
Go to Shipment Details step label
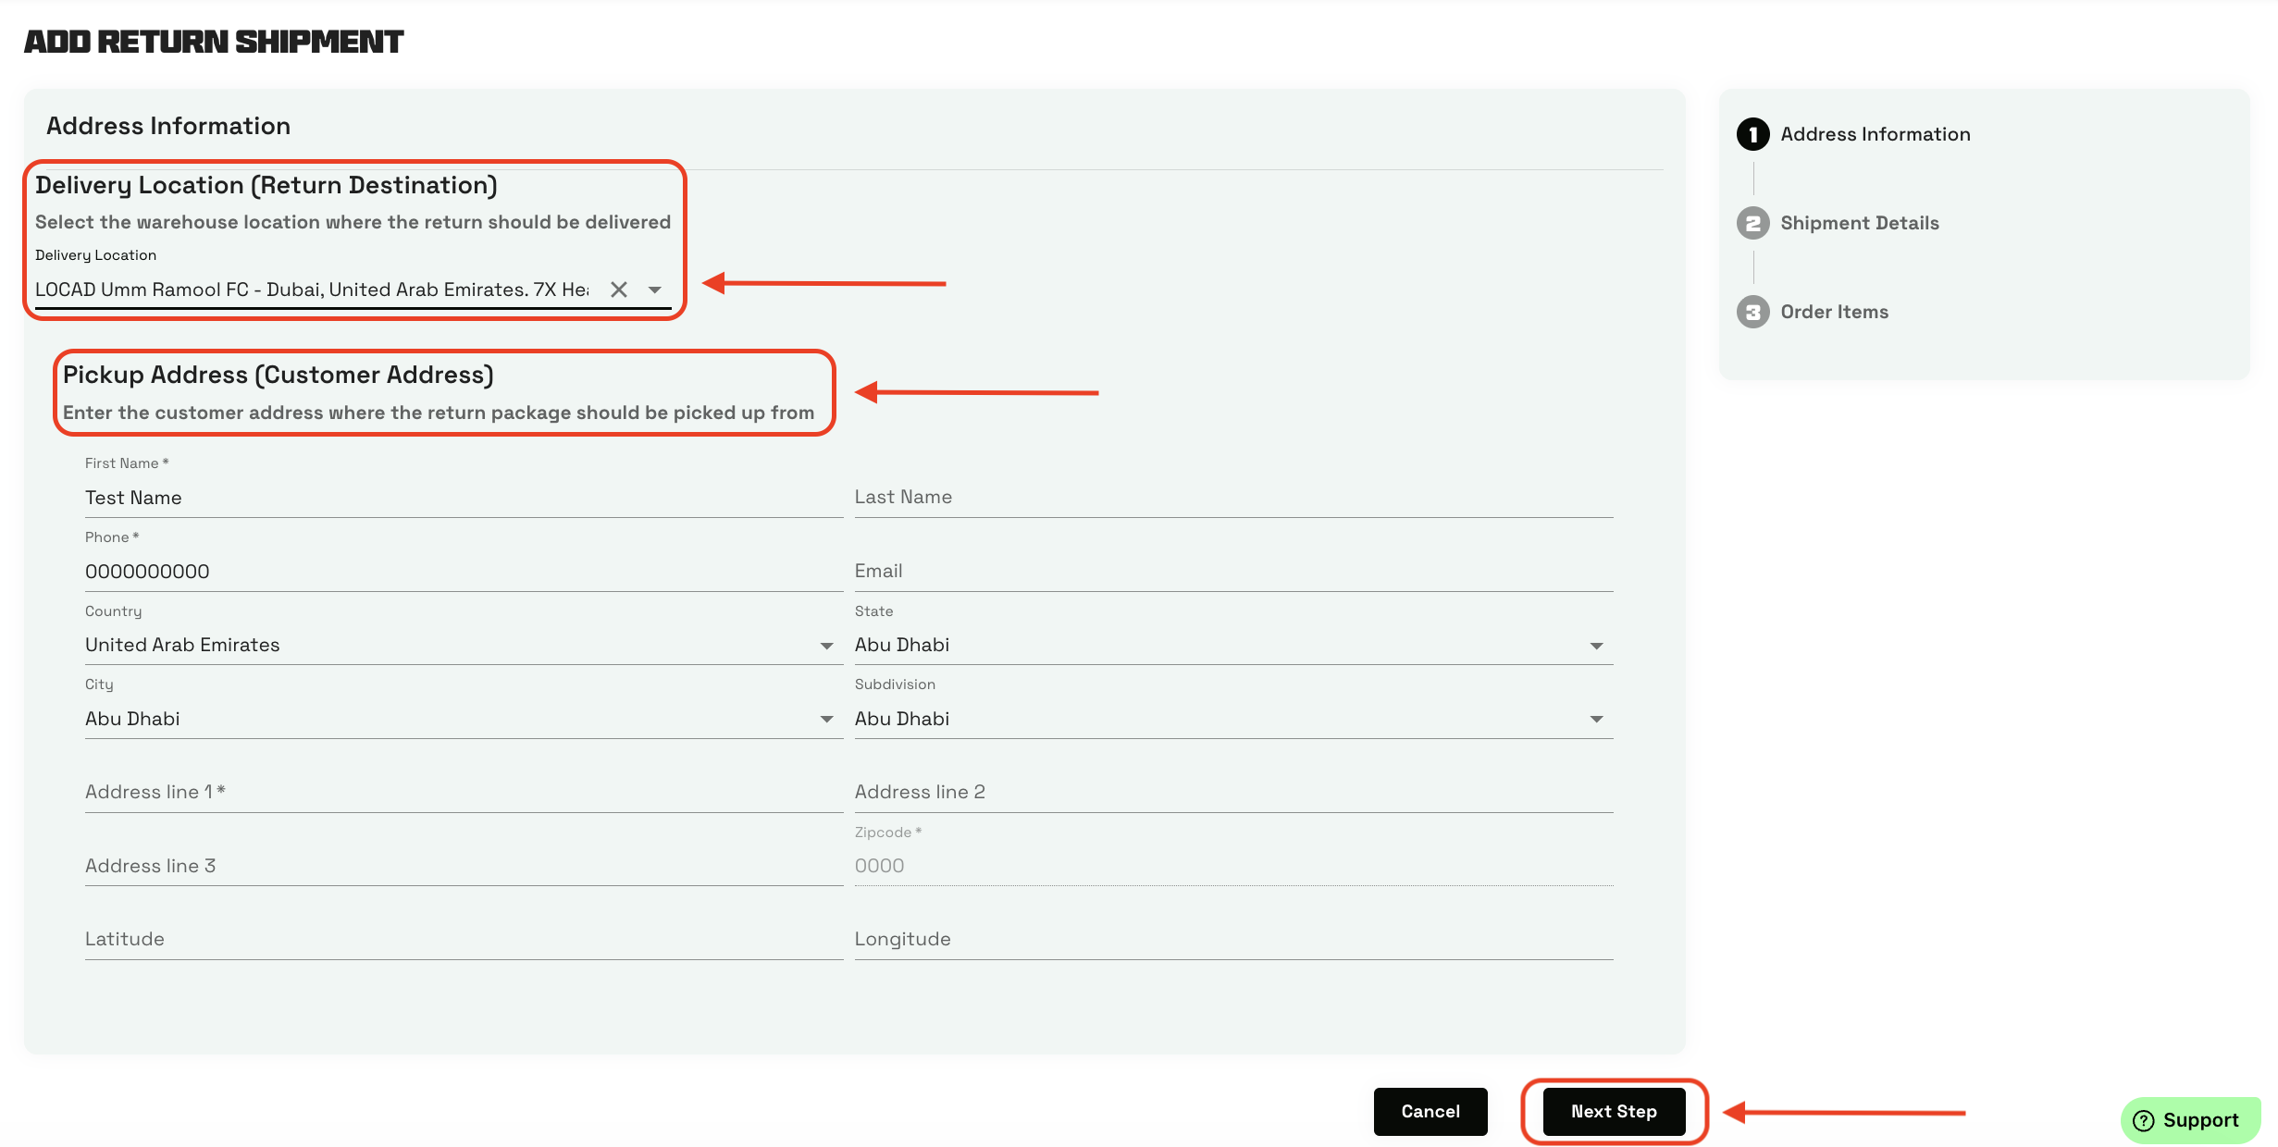coord(1859,223)
